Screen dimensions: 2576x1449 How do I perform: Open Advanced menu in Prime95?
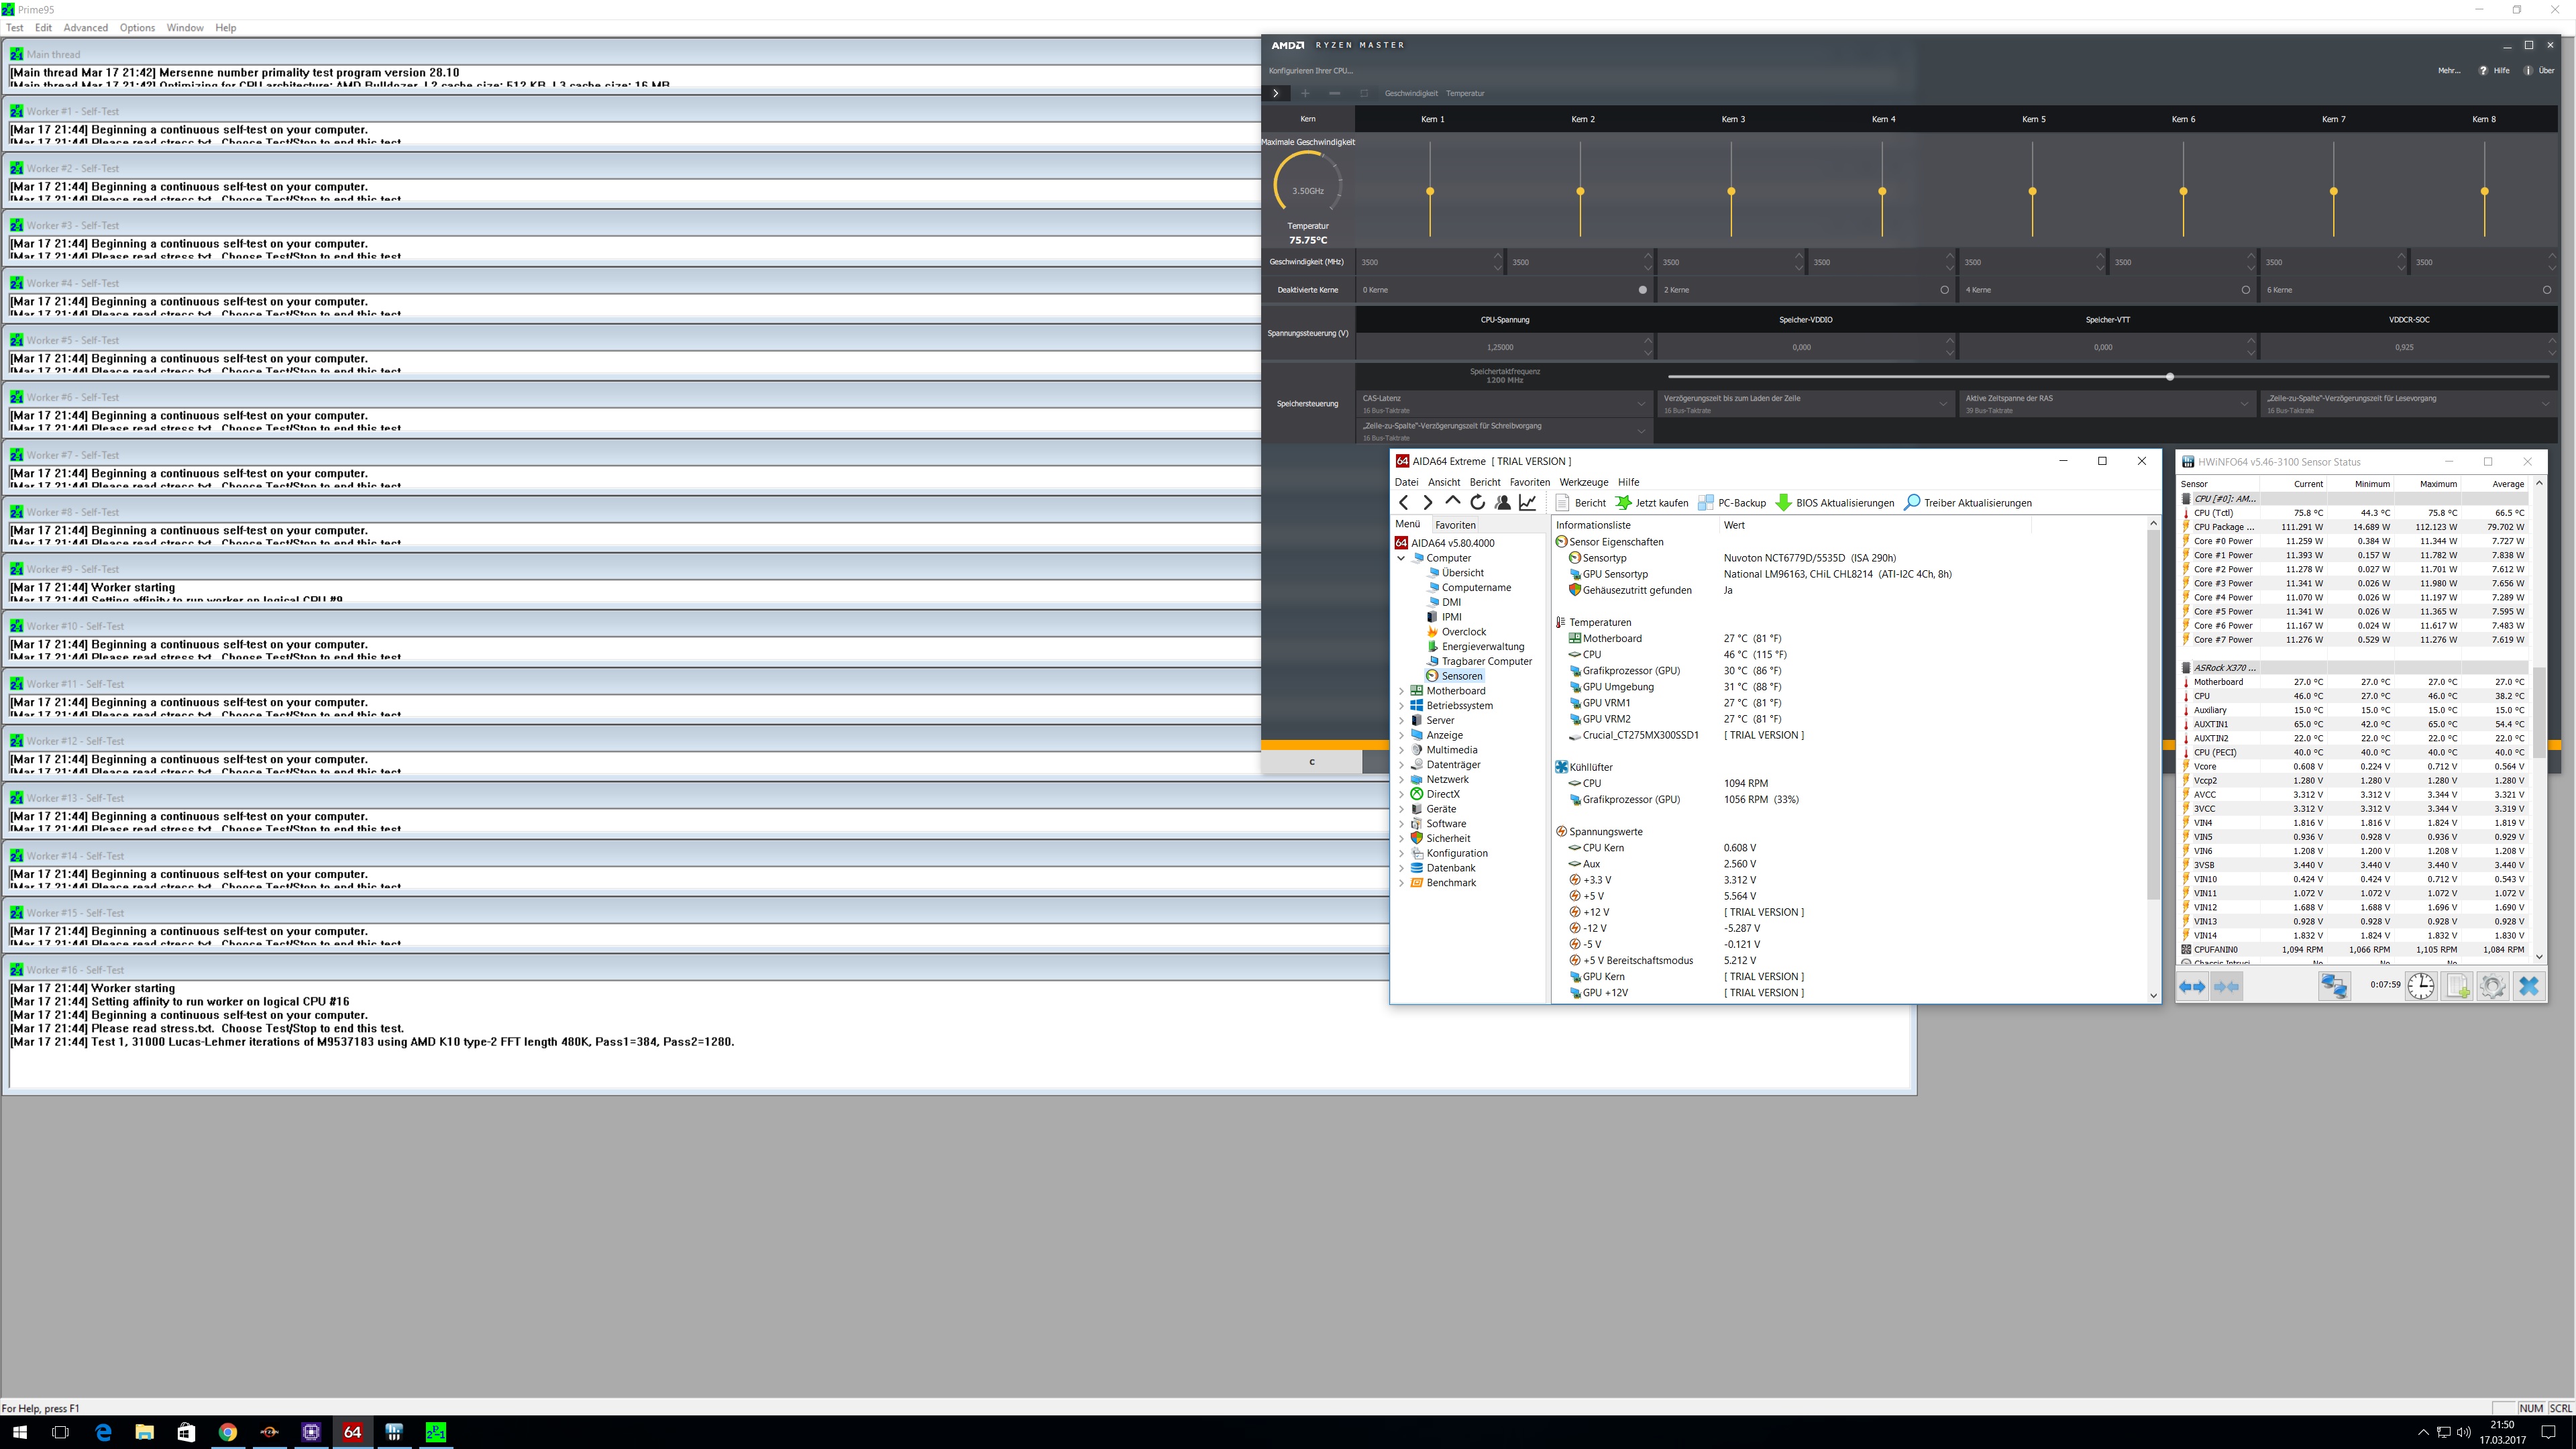[x=85, y=28]
